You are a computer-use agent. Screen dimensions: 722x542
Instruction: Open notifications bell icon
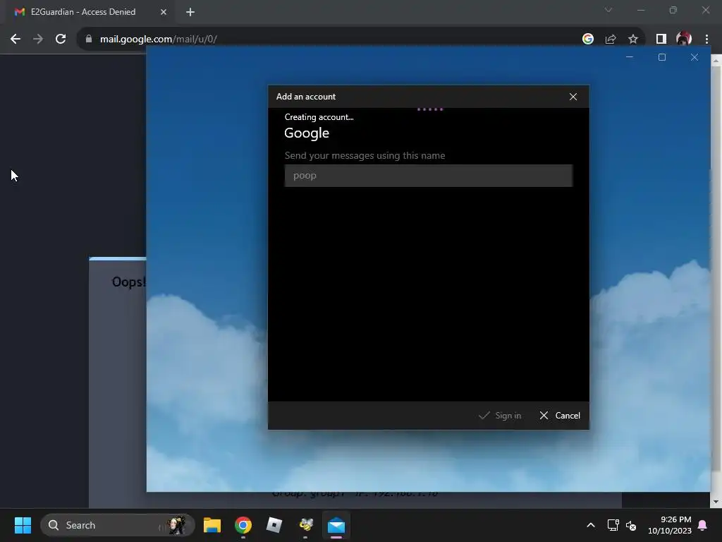coord(703,525)
